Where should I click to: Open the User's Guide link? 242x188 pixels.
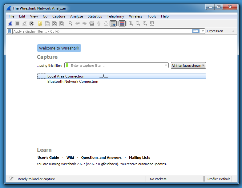point(48,158)
